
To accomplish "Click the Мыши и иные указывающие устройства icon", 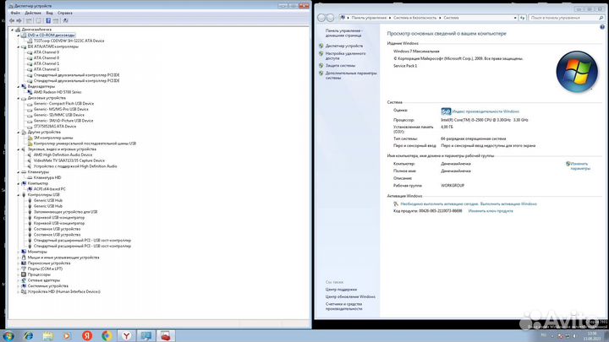I will point(24,258).
